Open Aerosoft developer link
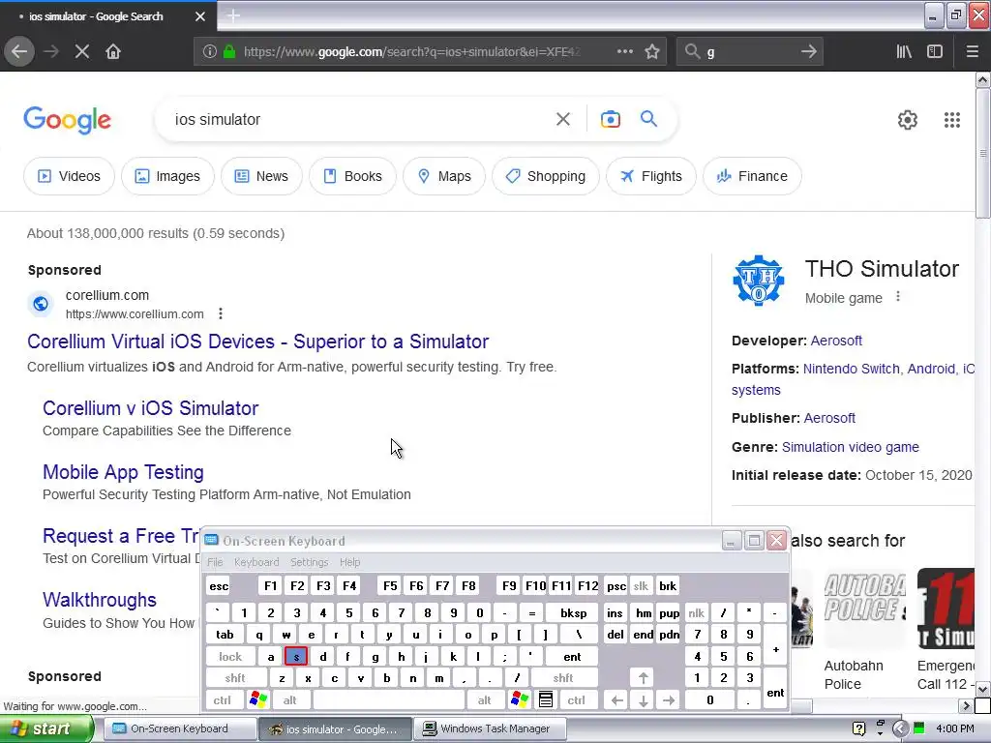 tap(836, 341)
